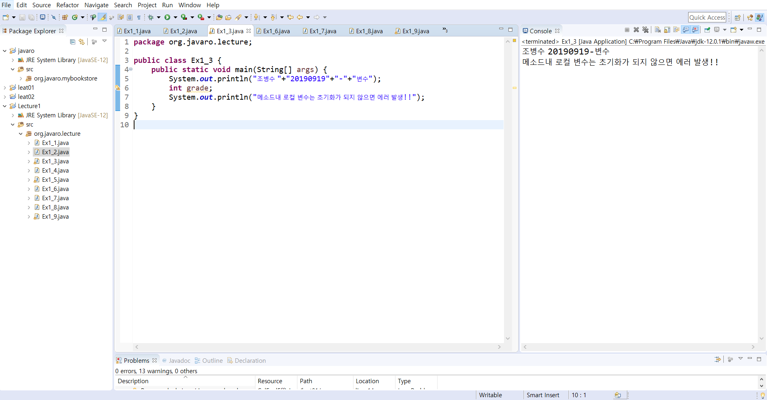Switch to Java EE perspective icon
The image size is (767, 400).
[x=750, y=17]
